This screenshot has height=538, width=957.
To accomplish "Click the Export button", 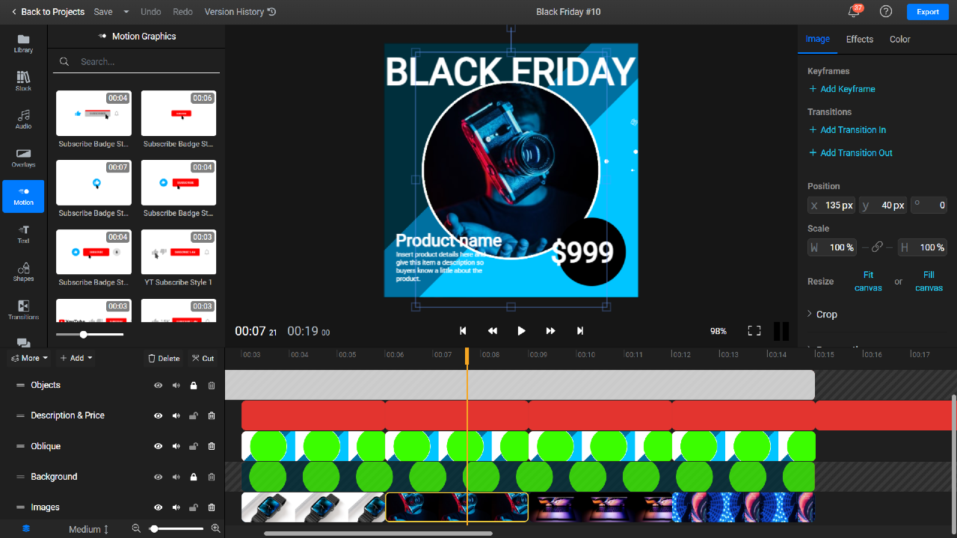I will 928,12.
